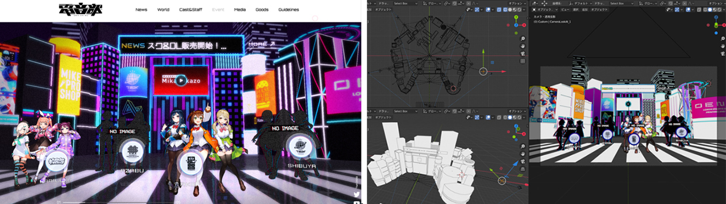Image resolution: width=726 pixels, height=204 pixels.
Task: Click the navigation axis gizmo in bottom-left viewport
Action: [x=516, y=133]
